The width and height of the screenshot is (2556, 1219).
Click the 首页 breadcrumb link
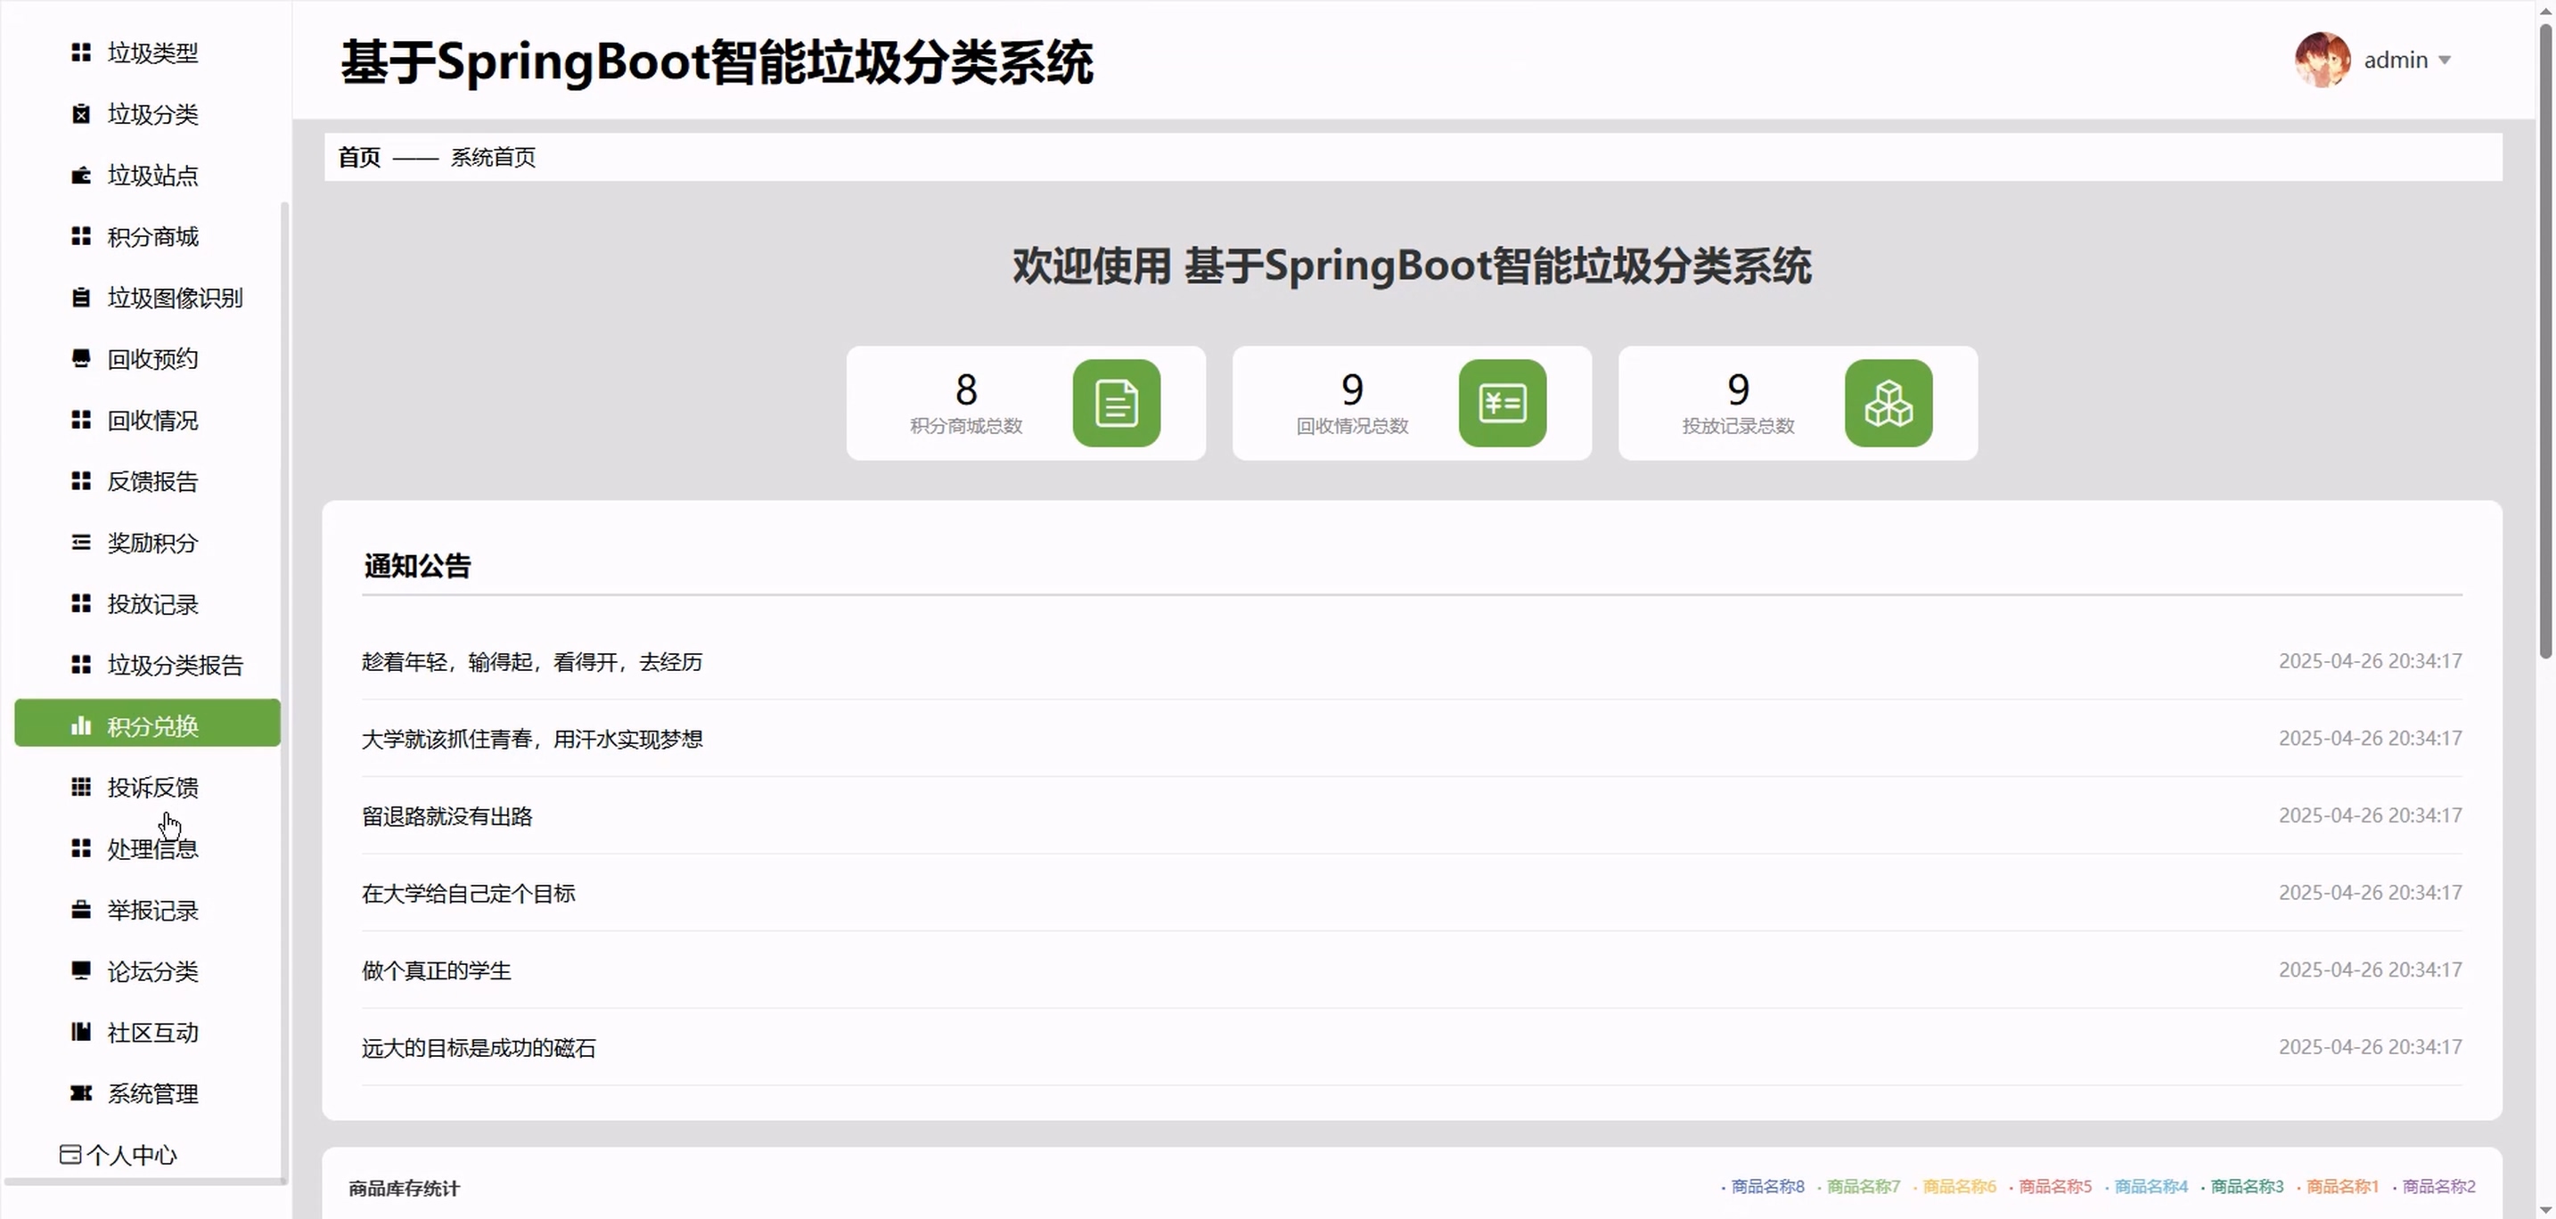[359, 157]
